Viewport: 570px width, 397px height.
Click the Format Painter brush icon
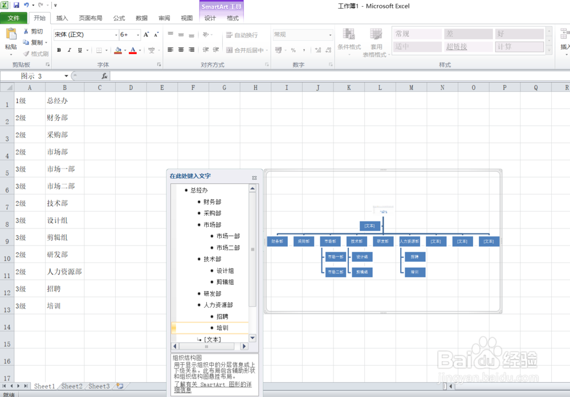(x=26, y=54)
